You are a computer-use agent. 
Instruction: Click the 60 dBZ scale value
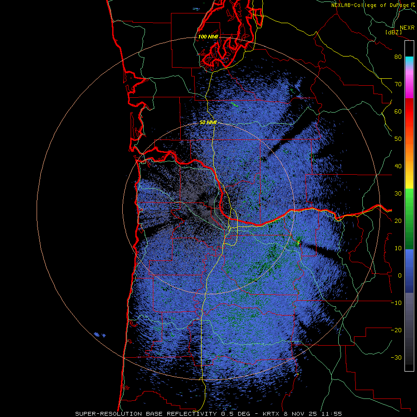click(x=398, y=112)
